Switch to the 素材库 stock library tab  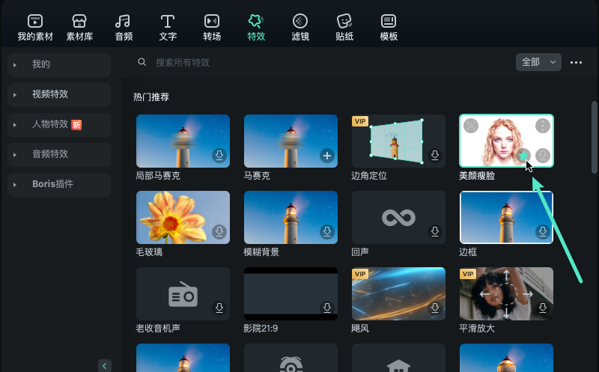79,28
